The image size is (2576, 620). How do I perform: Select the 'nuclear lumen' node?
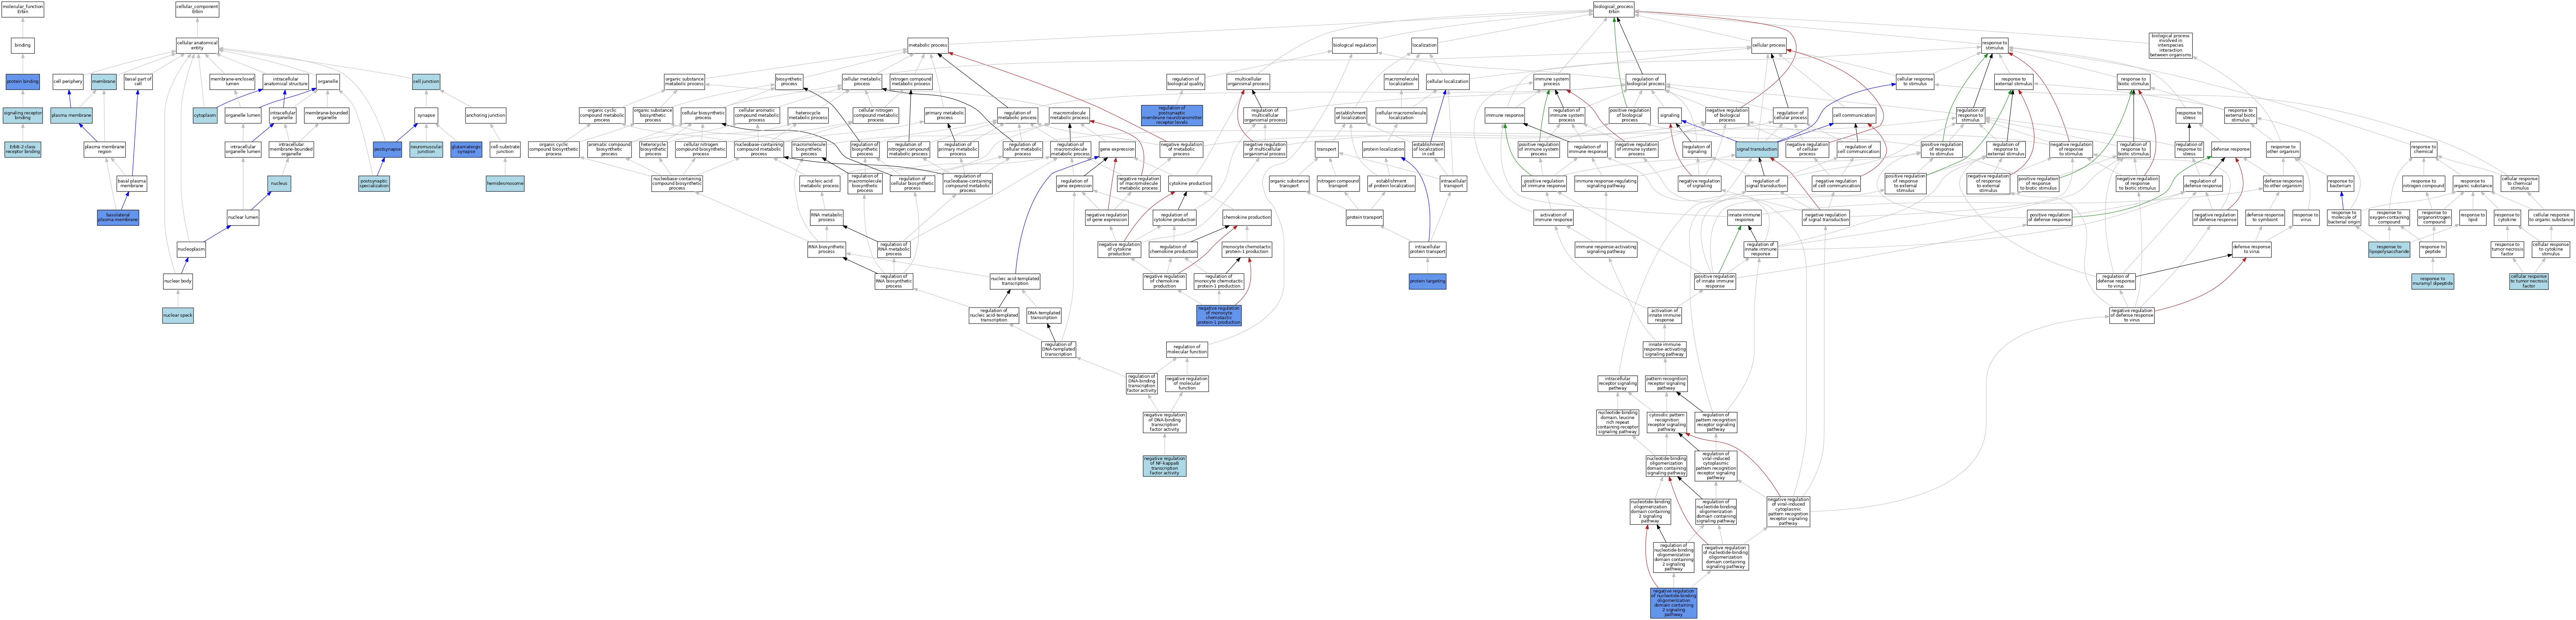click(x=243, y=218)
